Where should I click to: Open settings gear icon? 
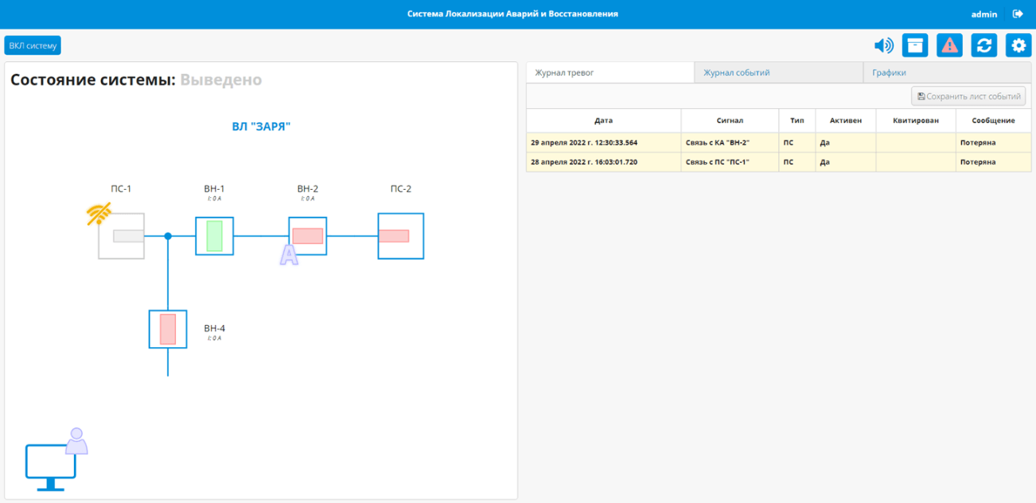tap(1018, 45)
